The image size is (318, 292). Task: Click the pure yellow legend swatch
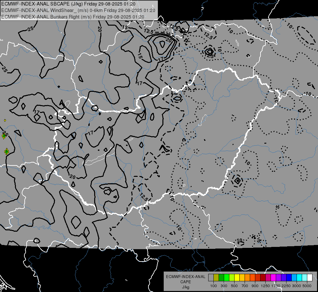[x=237, y=277]
